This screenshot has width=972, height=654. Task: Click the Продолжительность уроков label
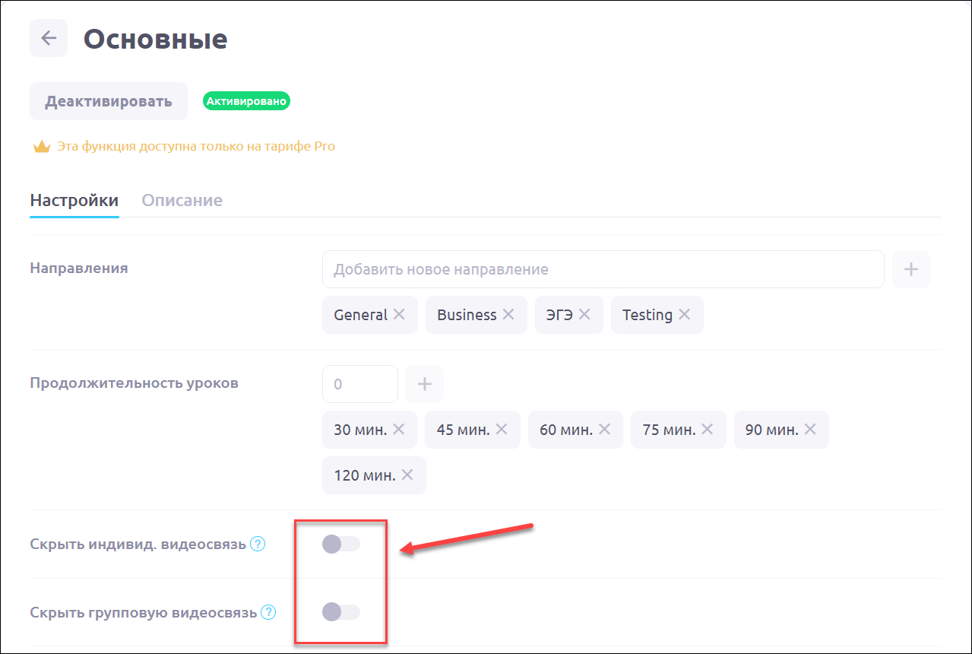134,383
